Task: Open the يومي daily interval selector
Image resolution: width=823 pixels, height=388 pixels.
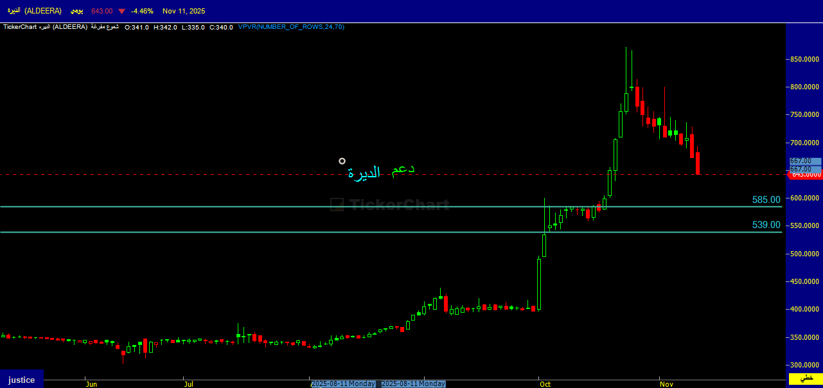Action: 76,11
